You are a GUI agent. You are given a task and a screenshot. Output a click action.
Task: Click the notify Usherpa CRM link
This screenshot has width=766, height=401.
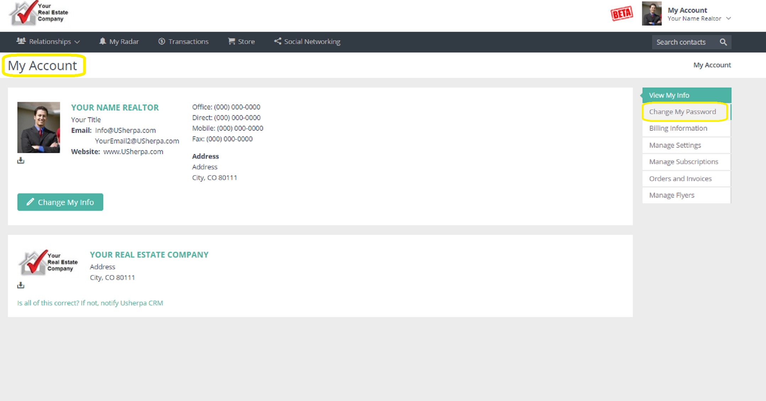(x=90, y=303)
